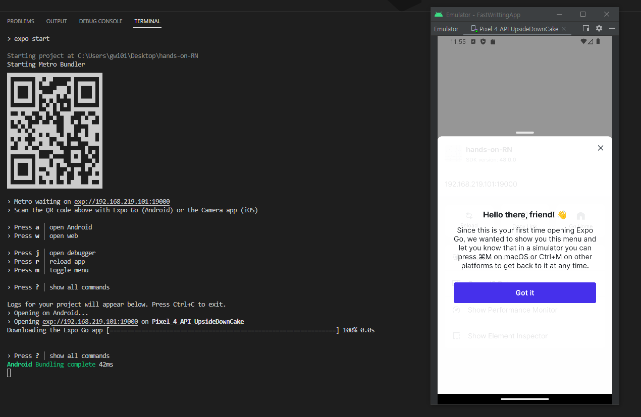
Task: Toggle the Show Element Inspector checkbox
Action: pos(456,336)
